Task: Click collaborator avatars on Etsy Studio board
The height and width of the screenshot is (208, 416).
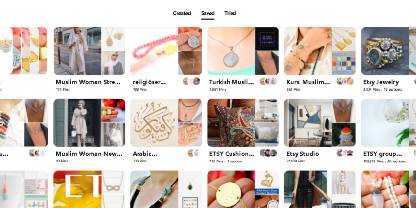Action: point(345,153)
